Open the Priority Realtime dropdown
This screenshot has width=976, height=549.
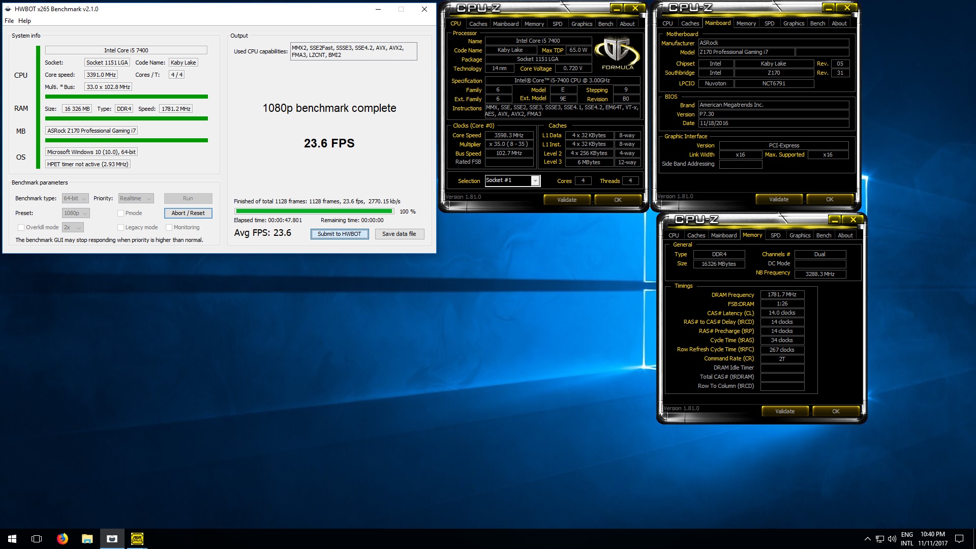click(136, 198)
